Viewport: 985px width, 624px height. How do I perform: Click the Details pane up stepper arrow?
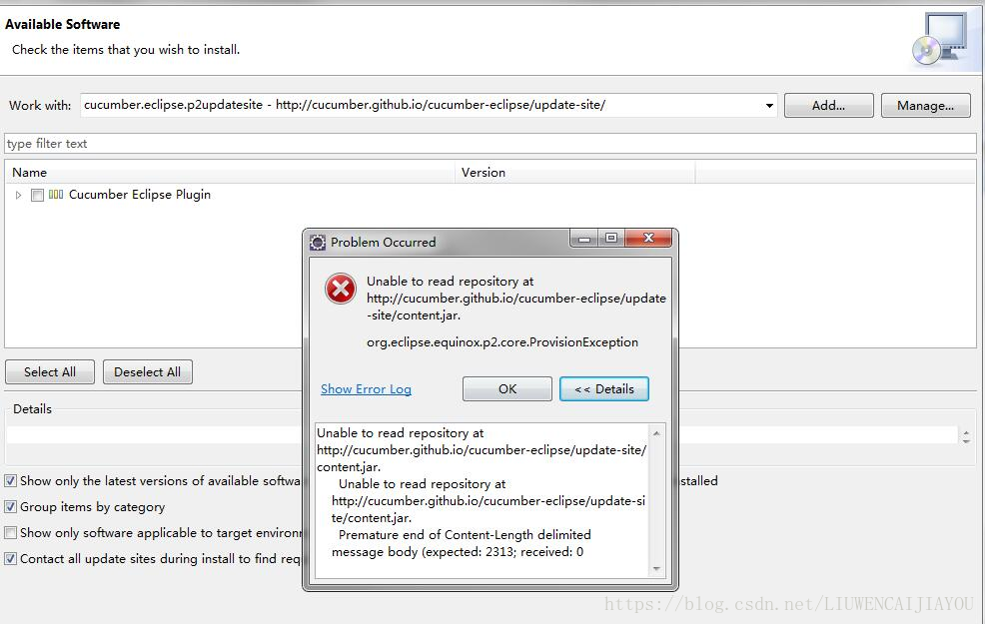point(966,432)
